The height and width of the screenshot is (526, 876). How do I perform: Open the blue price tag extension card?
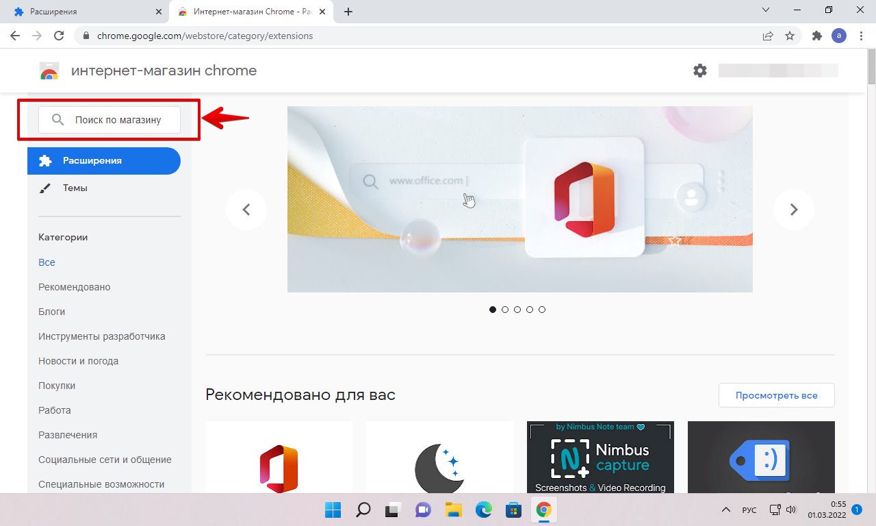tap(761, 457)
